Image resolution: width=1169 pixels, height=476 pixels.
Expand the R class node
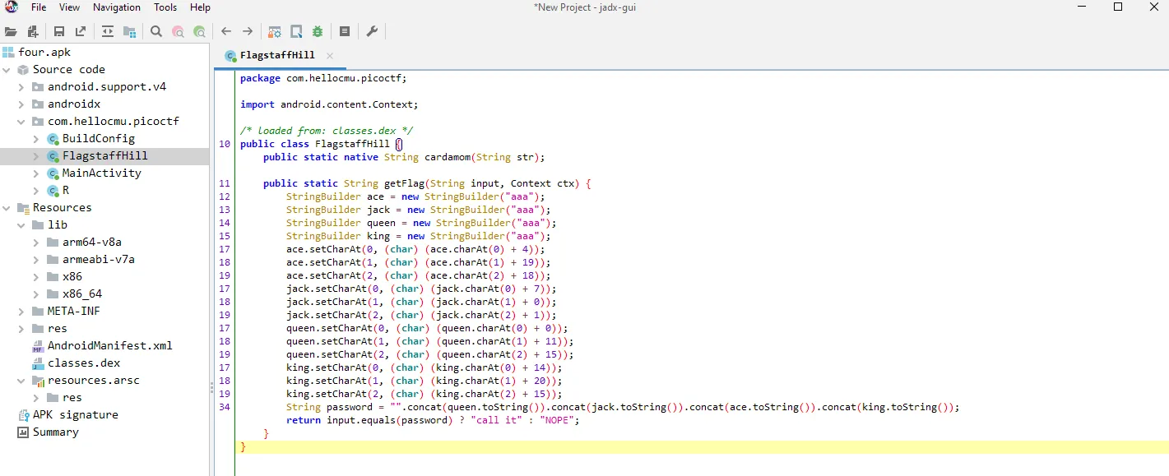click(x=37, y=191)
